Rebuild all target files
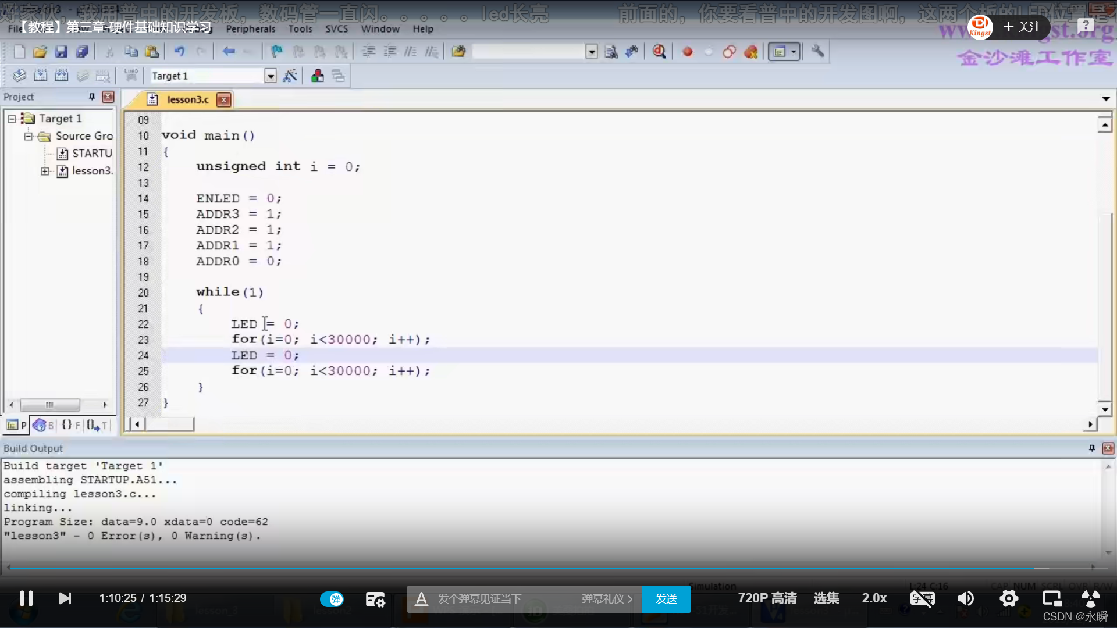The width and height of the screenshot is (1117, 628). click(61, 76)
